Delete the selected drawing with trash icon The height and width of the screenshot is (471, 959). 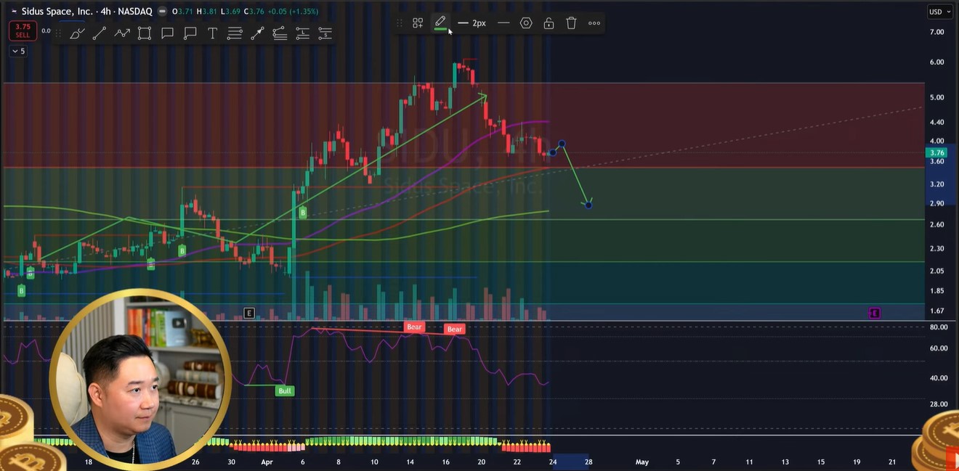[x=571, y=23]
